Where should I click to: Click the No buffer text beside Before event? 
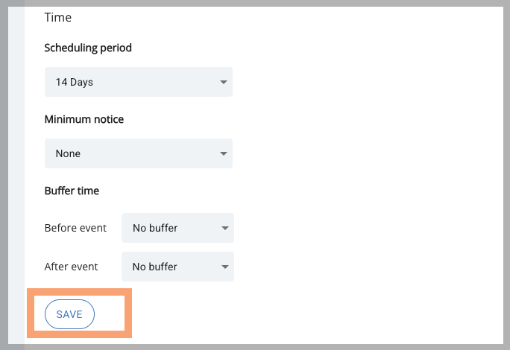[155, 228]
